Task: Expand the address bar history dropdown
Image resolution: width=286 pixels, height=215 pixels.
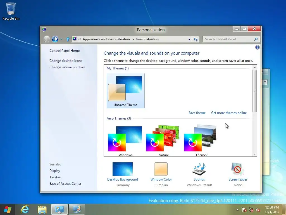Action: point(189,39)
